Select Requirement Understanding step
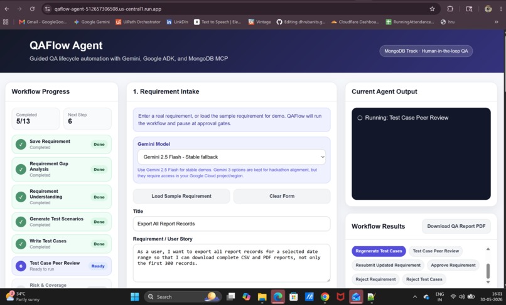506x305 pixels. pyautogui.click(x=62, y=197)
